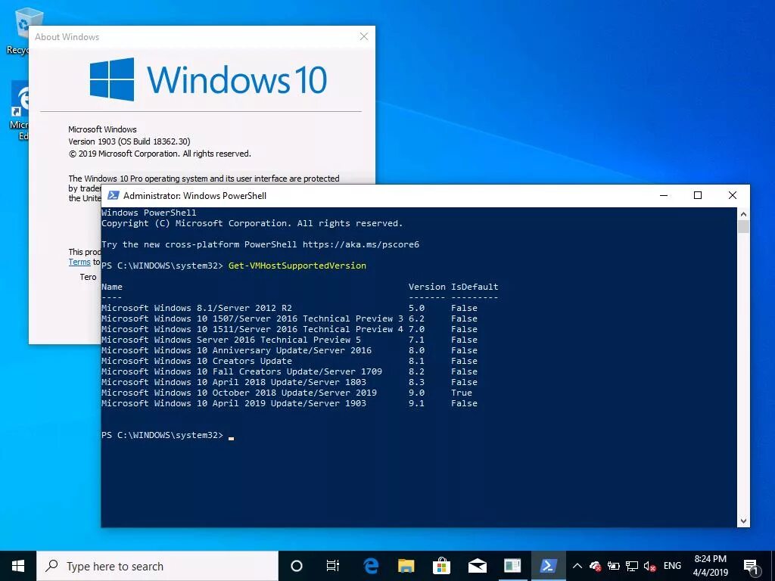The image size is (775, 581).
Task: Click the Server 2016 Technical Preview 5 row
Action: coord(290,340)
